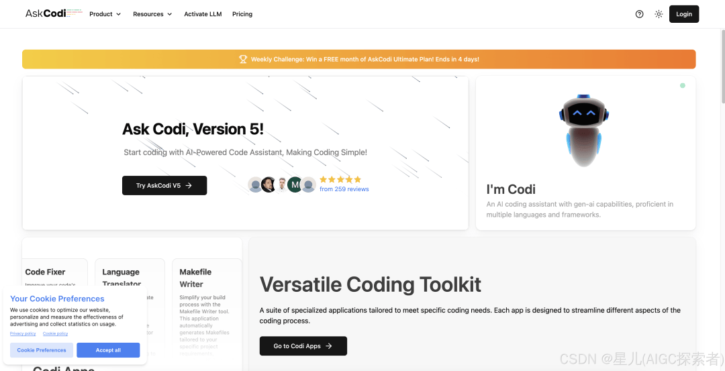
Task: Toggle light/dark theme sun icon
Action: 659,14
